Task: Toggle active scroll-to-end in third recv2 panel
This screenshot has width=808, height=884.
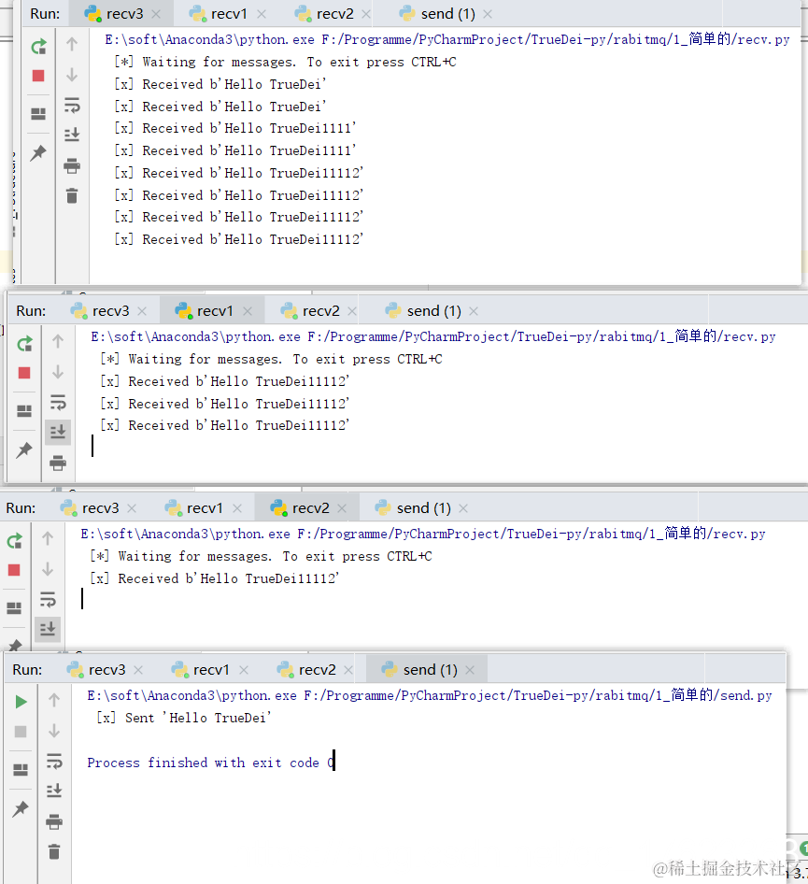Action: pyautogui.click(x=48, y=629)
